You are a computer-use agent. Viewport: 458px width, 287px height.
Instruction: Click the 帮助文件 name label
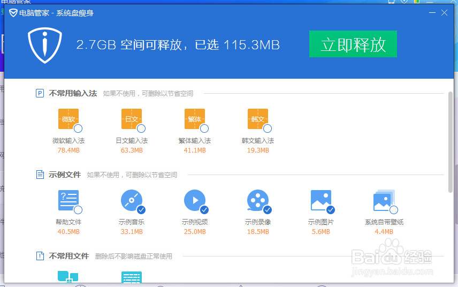pos(68,222)
